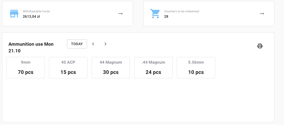284x125 pixels.
Task: Advance to next day of ammunition use
Action: click(x=105, y=44)
